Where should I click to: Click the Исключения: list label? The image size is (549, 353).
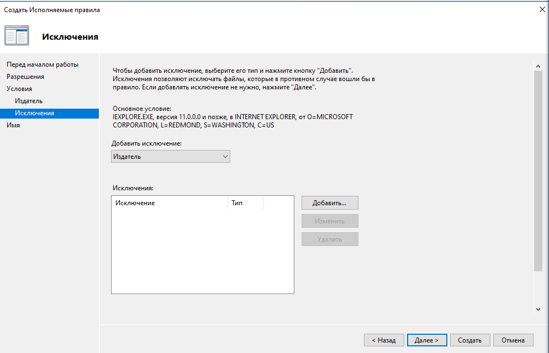[x=133, y=188]
